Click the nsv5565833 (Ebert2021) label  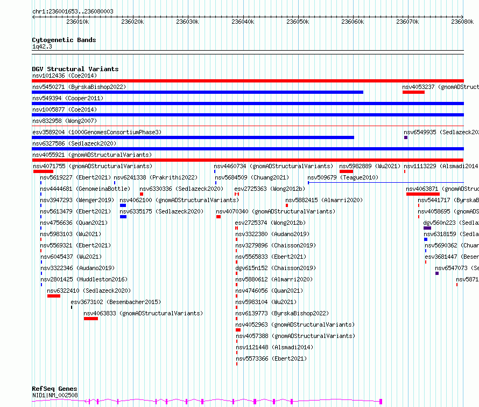pyautogui.click(x=271, y=257)
